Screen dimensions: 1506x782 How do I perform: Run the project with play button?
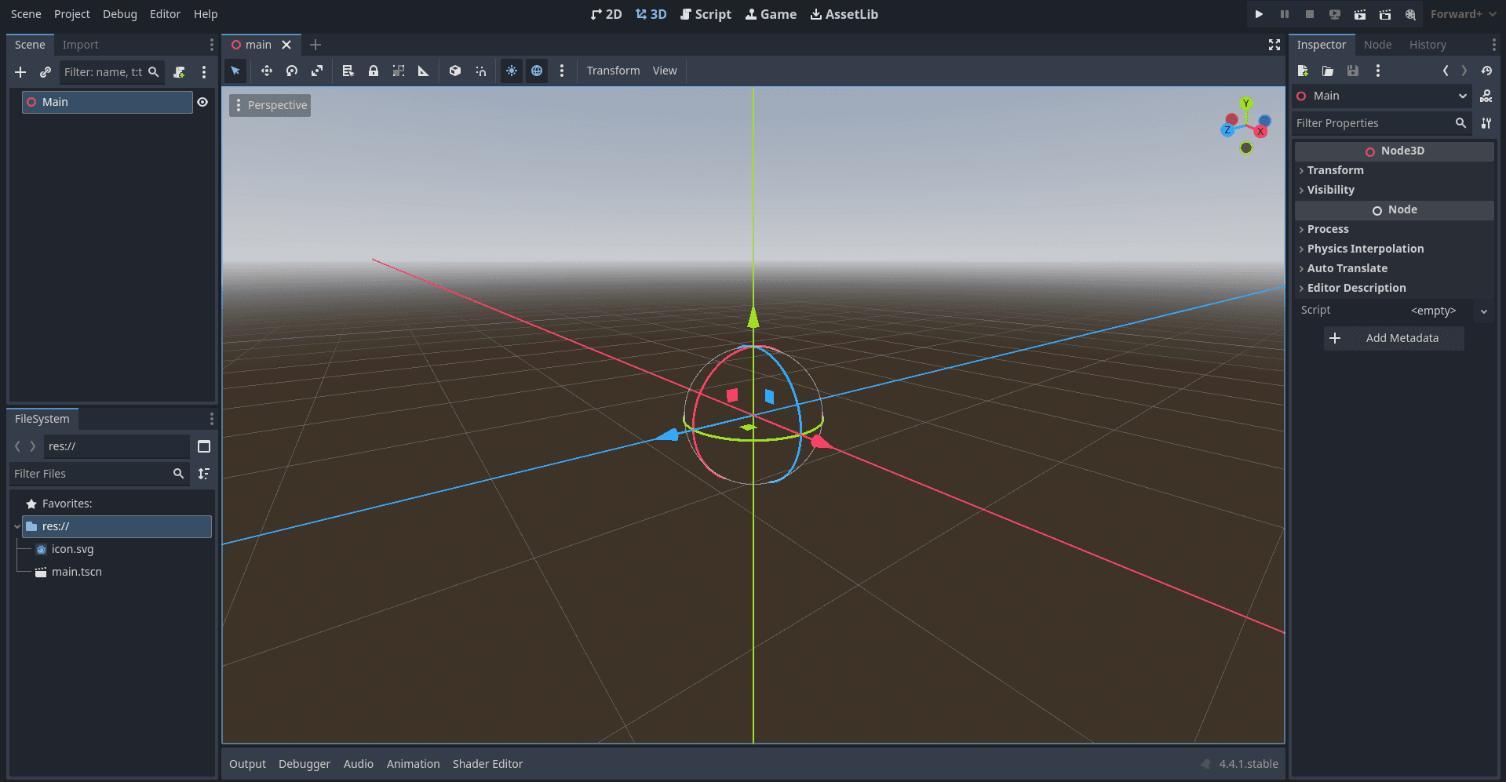pos(1259,14)
